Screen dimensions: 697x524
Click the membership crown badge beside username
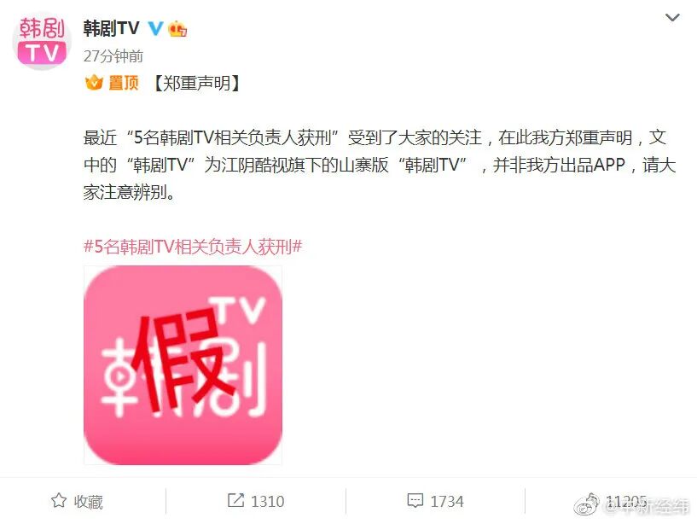[177, 29]
